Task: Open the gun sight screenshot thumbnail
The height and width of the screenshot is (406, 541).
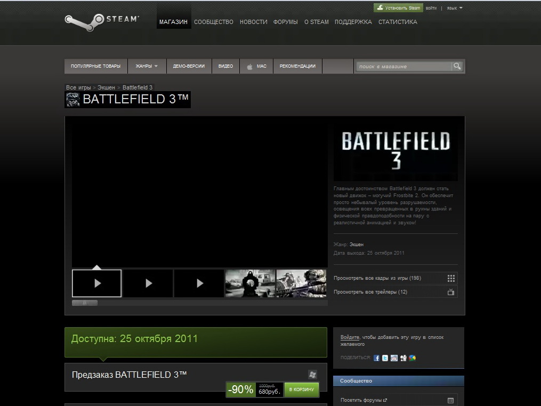Action: (250, 283)
